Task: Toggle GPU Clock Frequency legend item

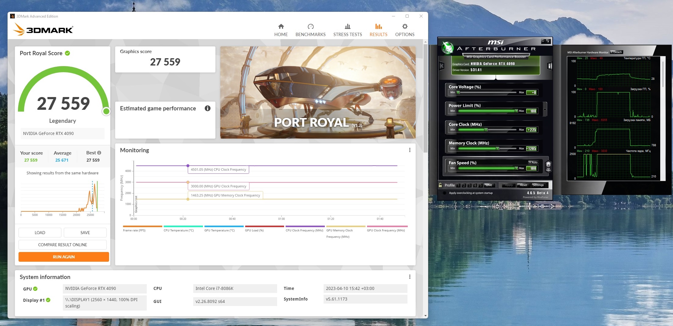Action: tap(387, 229)
